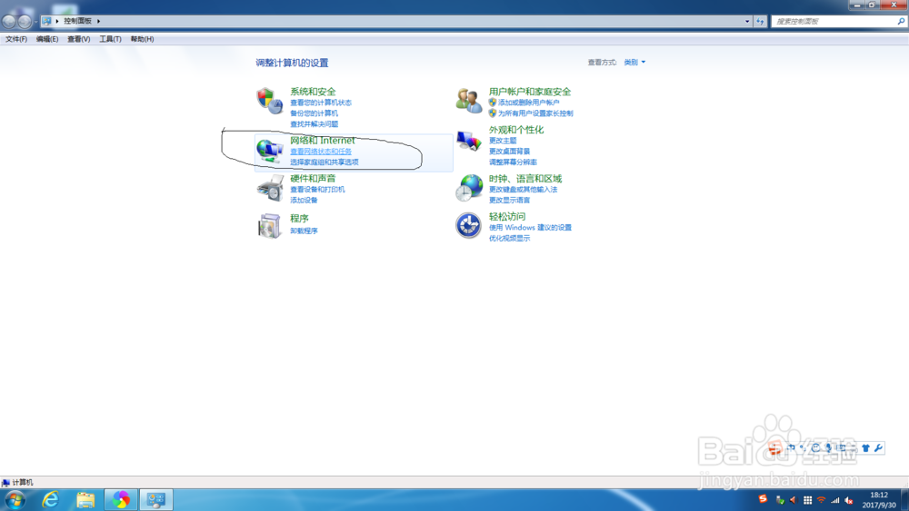Open the 硬件和声音 heading link
The width and height of the screenshot is (909, 511).
313,178
